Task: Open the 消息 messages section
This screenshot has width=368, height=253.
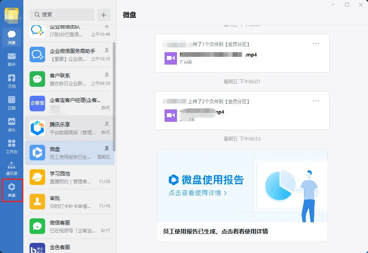Action: tap(12, 37)
